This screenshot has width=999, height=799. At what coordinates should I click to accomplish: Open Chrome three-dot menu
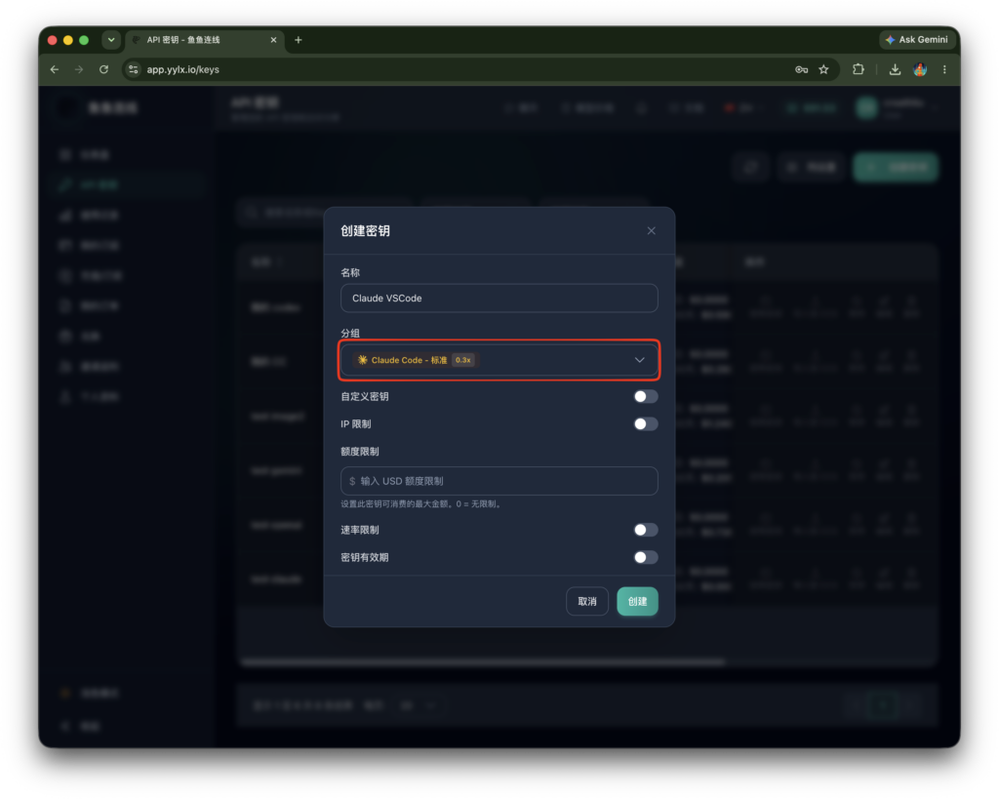pyautogui.click(x=944, y=69)
